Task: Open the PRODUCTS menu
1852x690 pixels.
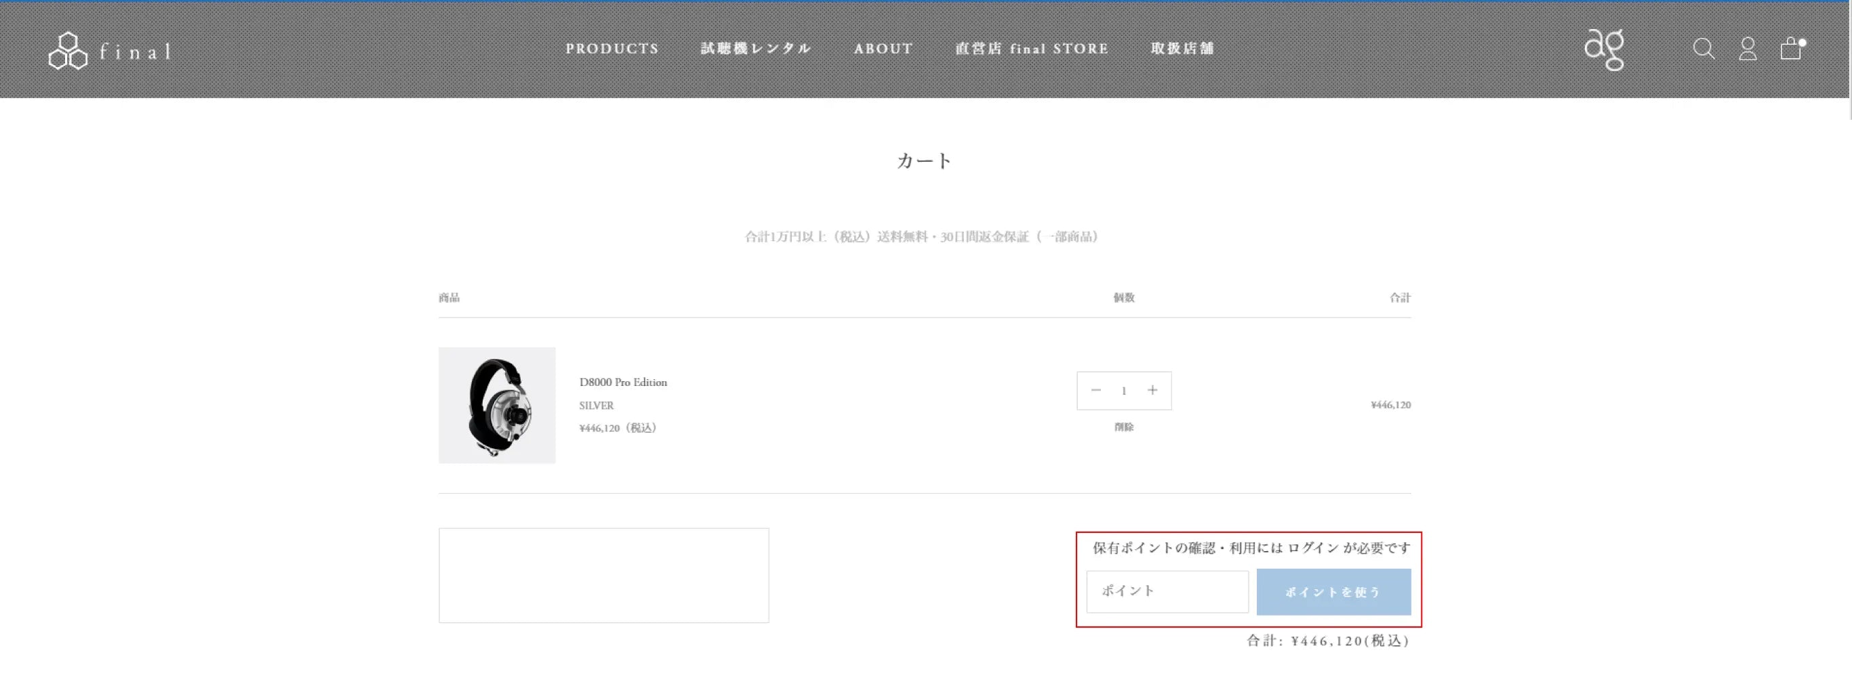Action: [x=612, y=49]
